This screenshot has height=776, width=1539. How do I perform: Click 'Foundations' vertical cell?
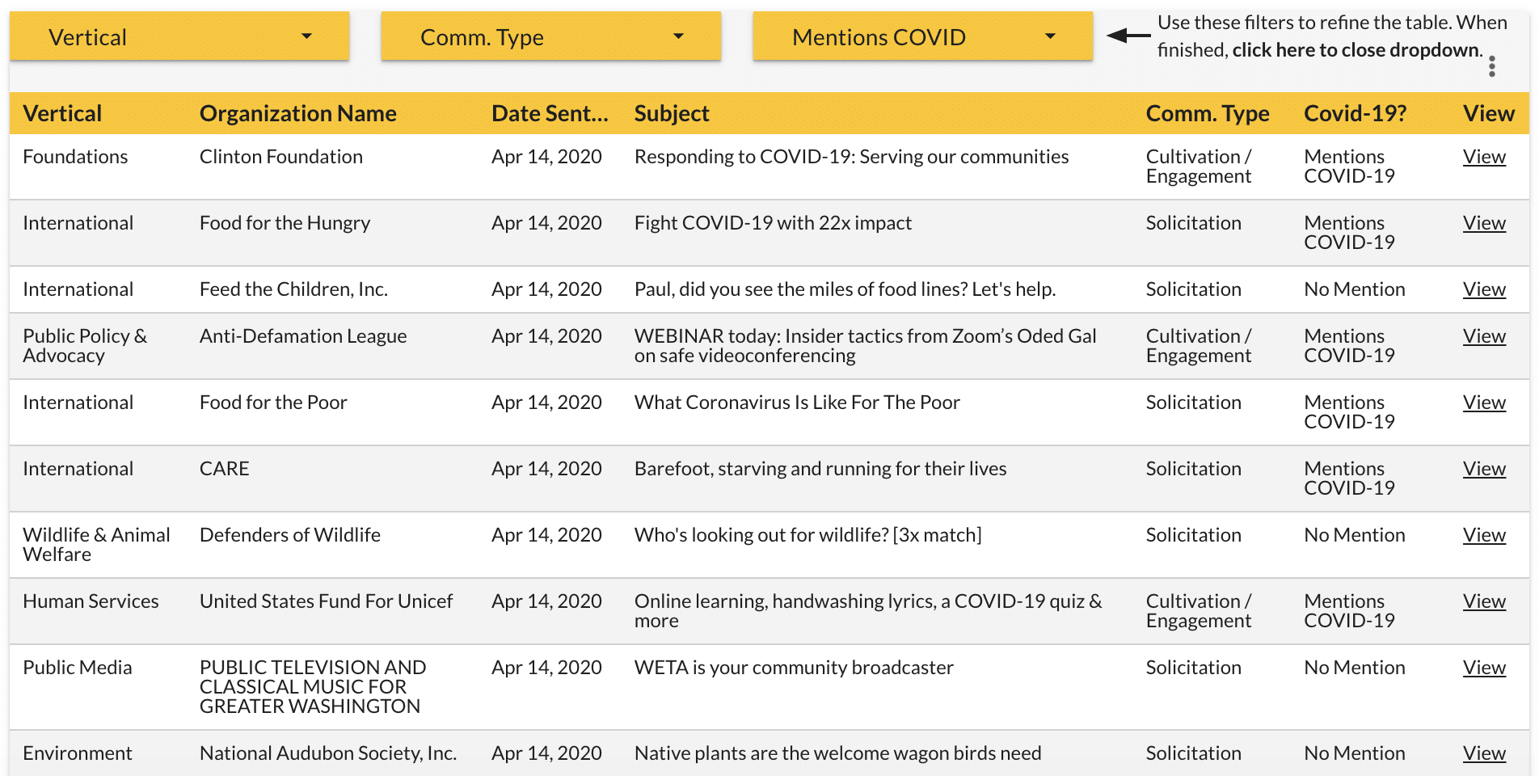[75, 157]
